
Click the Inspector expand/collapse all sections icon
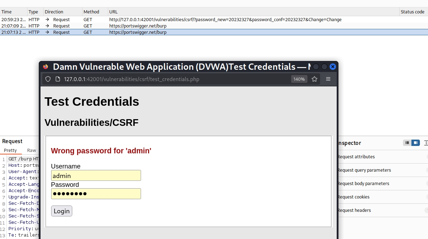(426, 143)
